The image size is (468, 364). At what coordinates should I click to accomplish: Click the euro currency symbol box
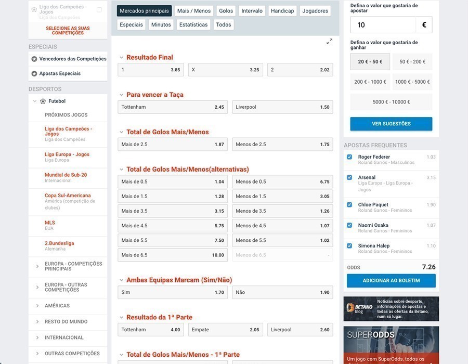(424, 25)
